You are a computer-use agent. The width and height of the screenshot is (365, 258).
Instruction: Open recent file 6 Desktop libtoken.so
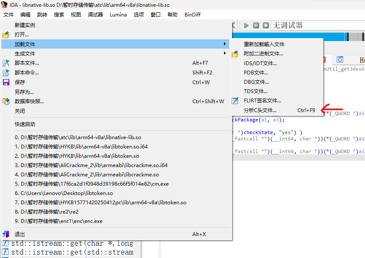click(115, 193)
